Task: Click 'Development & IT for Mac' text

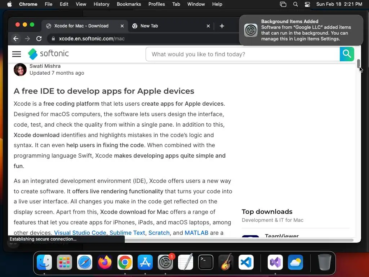Action: pos(272,220)
